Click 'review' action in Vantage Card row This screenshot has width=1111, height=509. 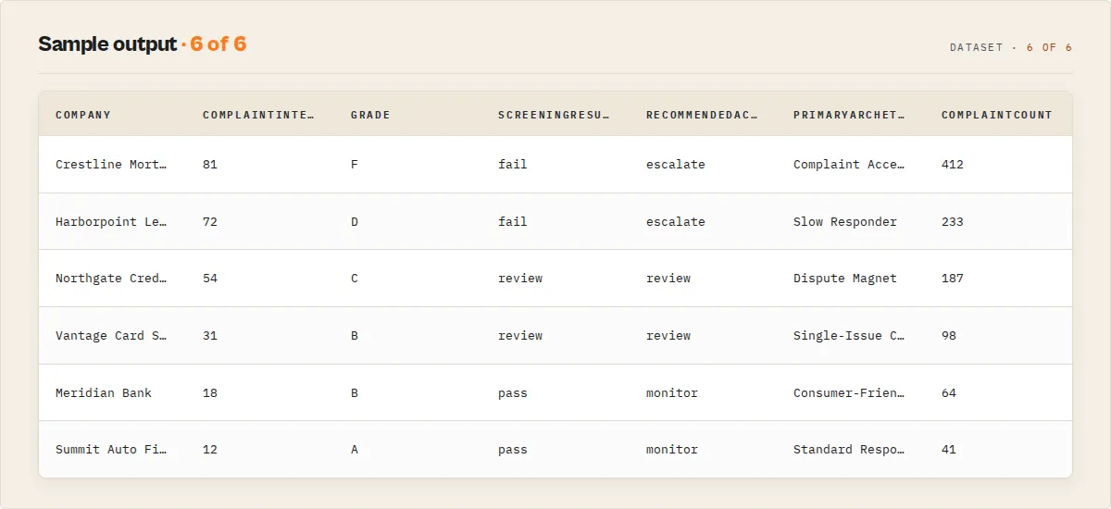tap(668, 336)
